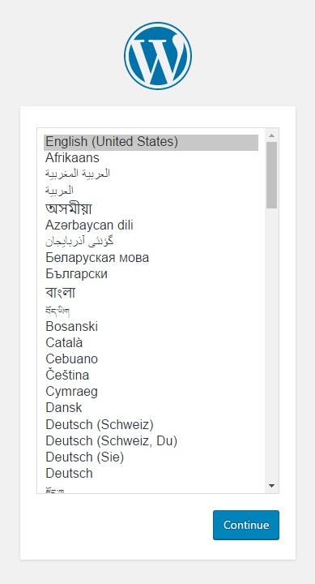Pick Čeština from the list
The width and height of the screenshot is (315, 584).
point(151,375)
